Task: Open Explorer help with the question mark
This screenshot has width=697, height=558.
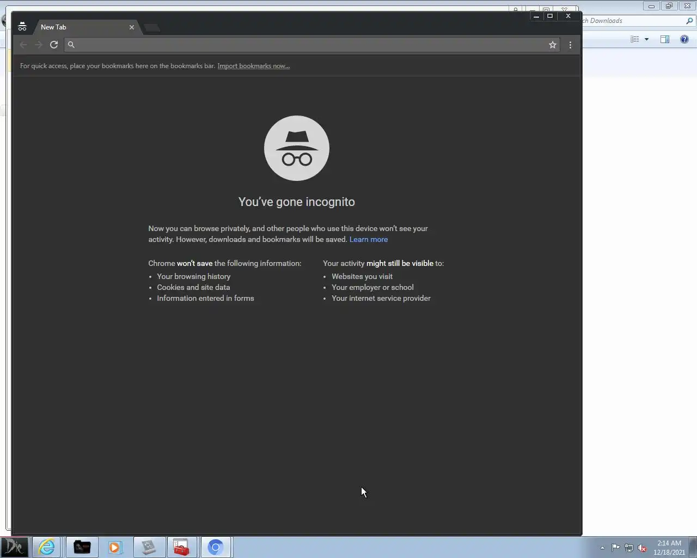Action: tap(684, 39)
